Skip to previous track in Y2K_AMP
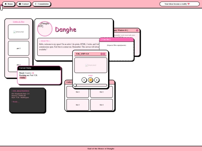 (84, 80)
